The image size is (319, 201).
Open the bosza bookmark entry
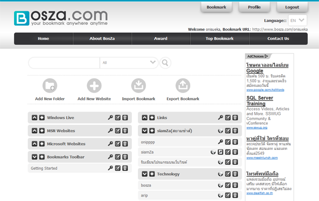point(146,185)
